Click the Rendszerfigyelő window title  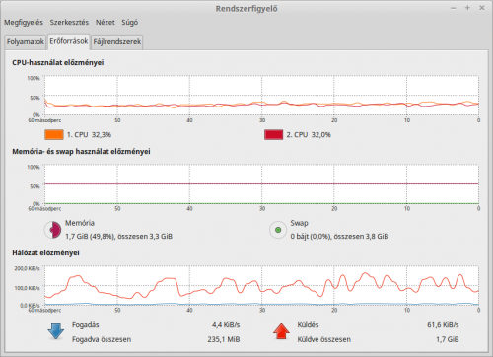(246, 9)
